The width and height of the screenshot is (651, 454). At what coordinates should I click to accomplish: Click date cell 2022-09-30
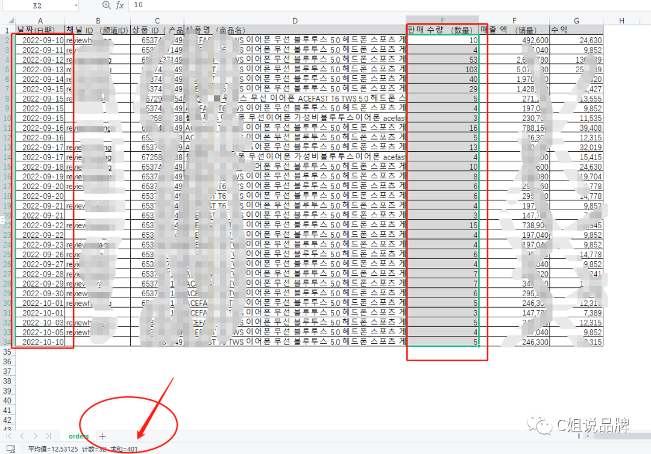[x=40, y=293]
